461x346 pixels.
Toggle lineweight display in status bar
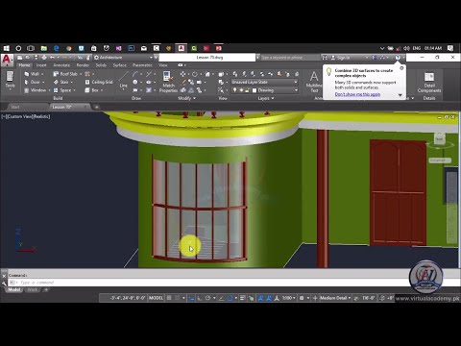pos(242,298)
